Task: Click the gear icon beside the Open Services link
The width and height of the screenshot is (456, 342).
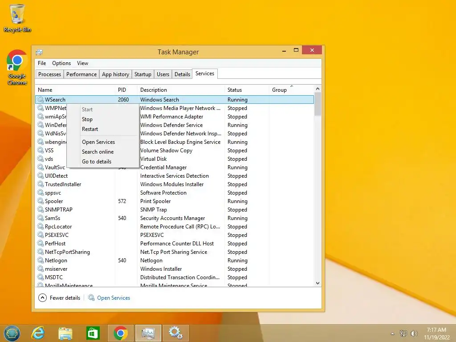Action: point(91,297)
